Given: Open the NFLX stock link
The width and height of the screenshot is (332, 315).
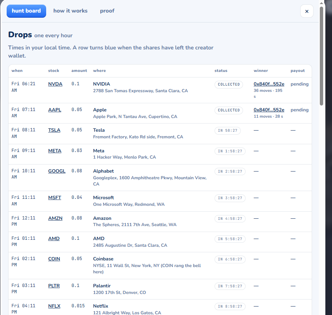Looking at the screenshot, I should point(54,306).
